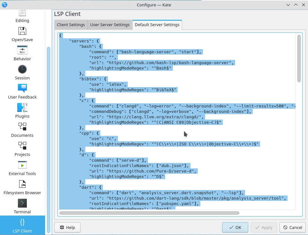Open the Session settings page
The height and width of the screenshot is (235, 308).
coord(22,72)
